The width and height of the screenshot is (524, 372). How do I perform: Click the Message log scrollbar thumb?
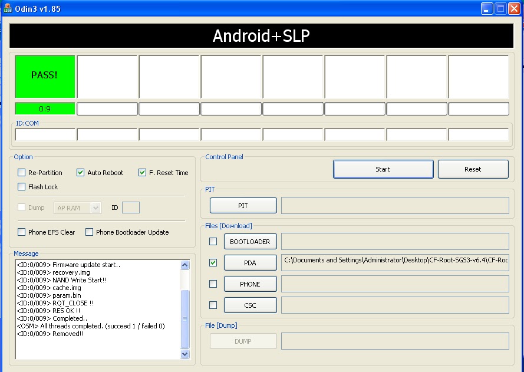pos(185,319)
